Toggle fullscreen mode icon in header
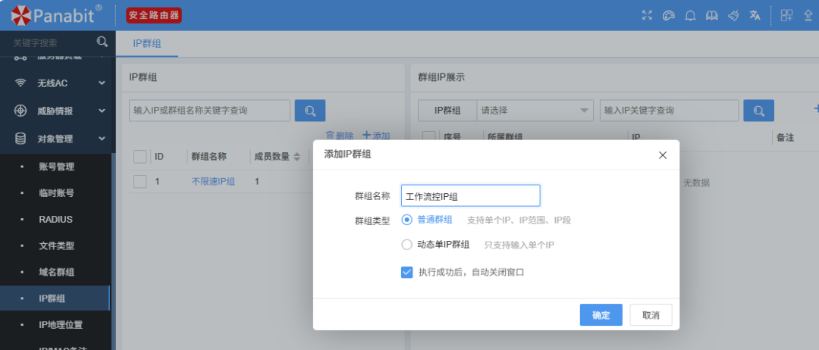The width and height of the screenshot is (819, 350). coord(647,16)
